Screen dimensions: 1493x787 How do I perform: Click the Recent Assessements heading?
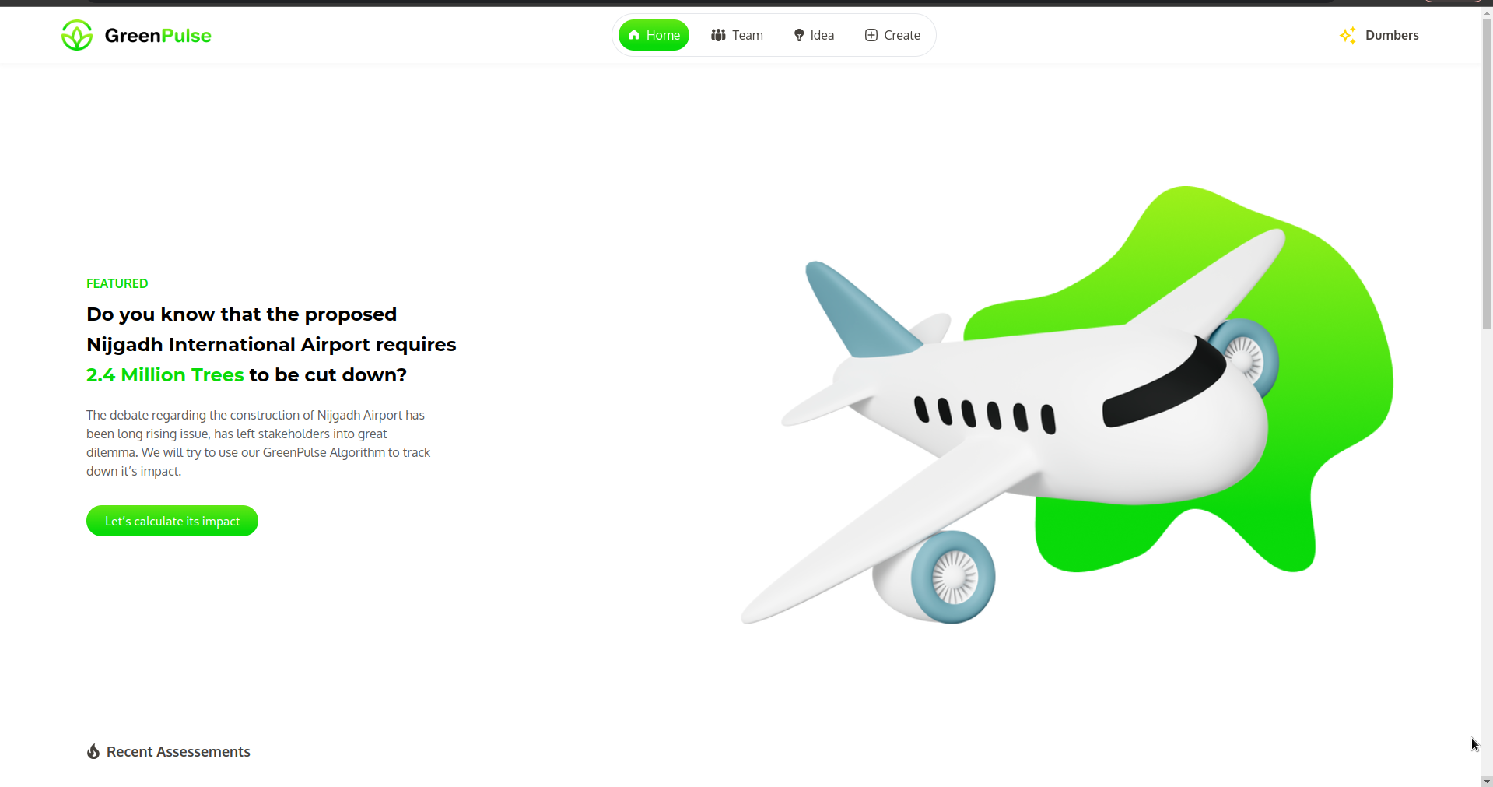click(178, 751)
